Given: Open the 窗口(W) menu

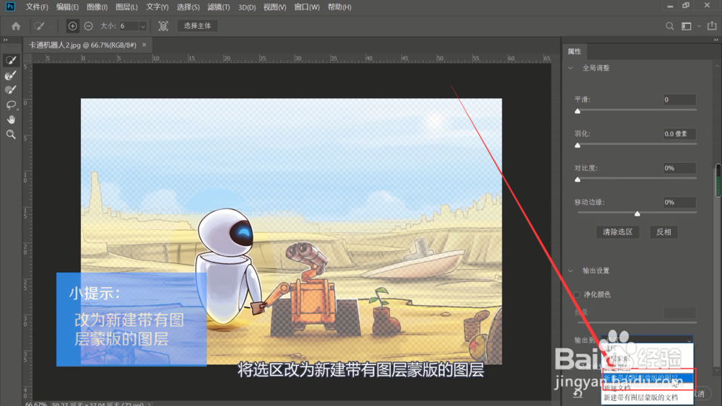Looking at the screenshot, I should 307,7.
